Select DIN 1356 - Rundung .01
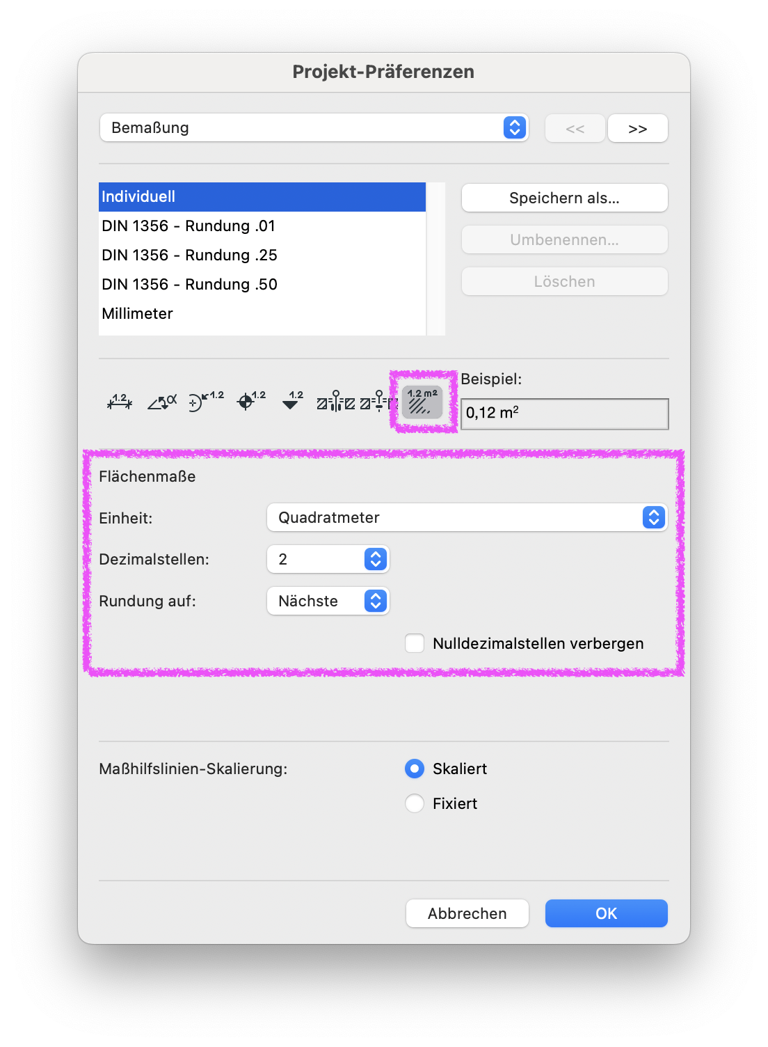Viewport: 768px width, 1047px height. coord(262,226)
